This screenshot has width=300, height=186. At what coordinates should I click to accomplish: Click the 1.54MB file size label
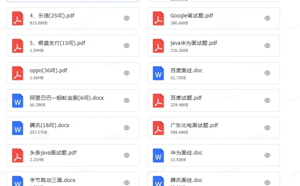coord(37,50)
